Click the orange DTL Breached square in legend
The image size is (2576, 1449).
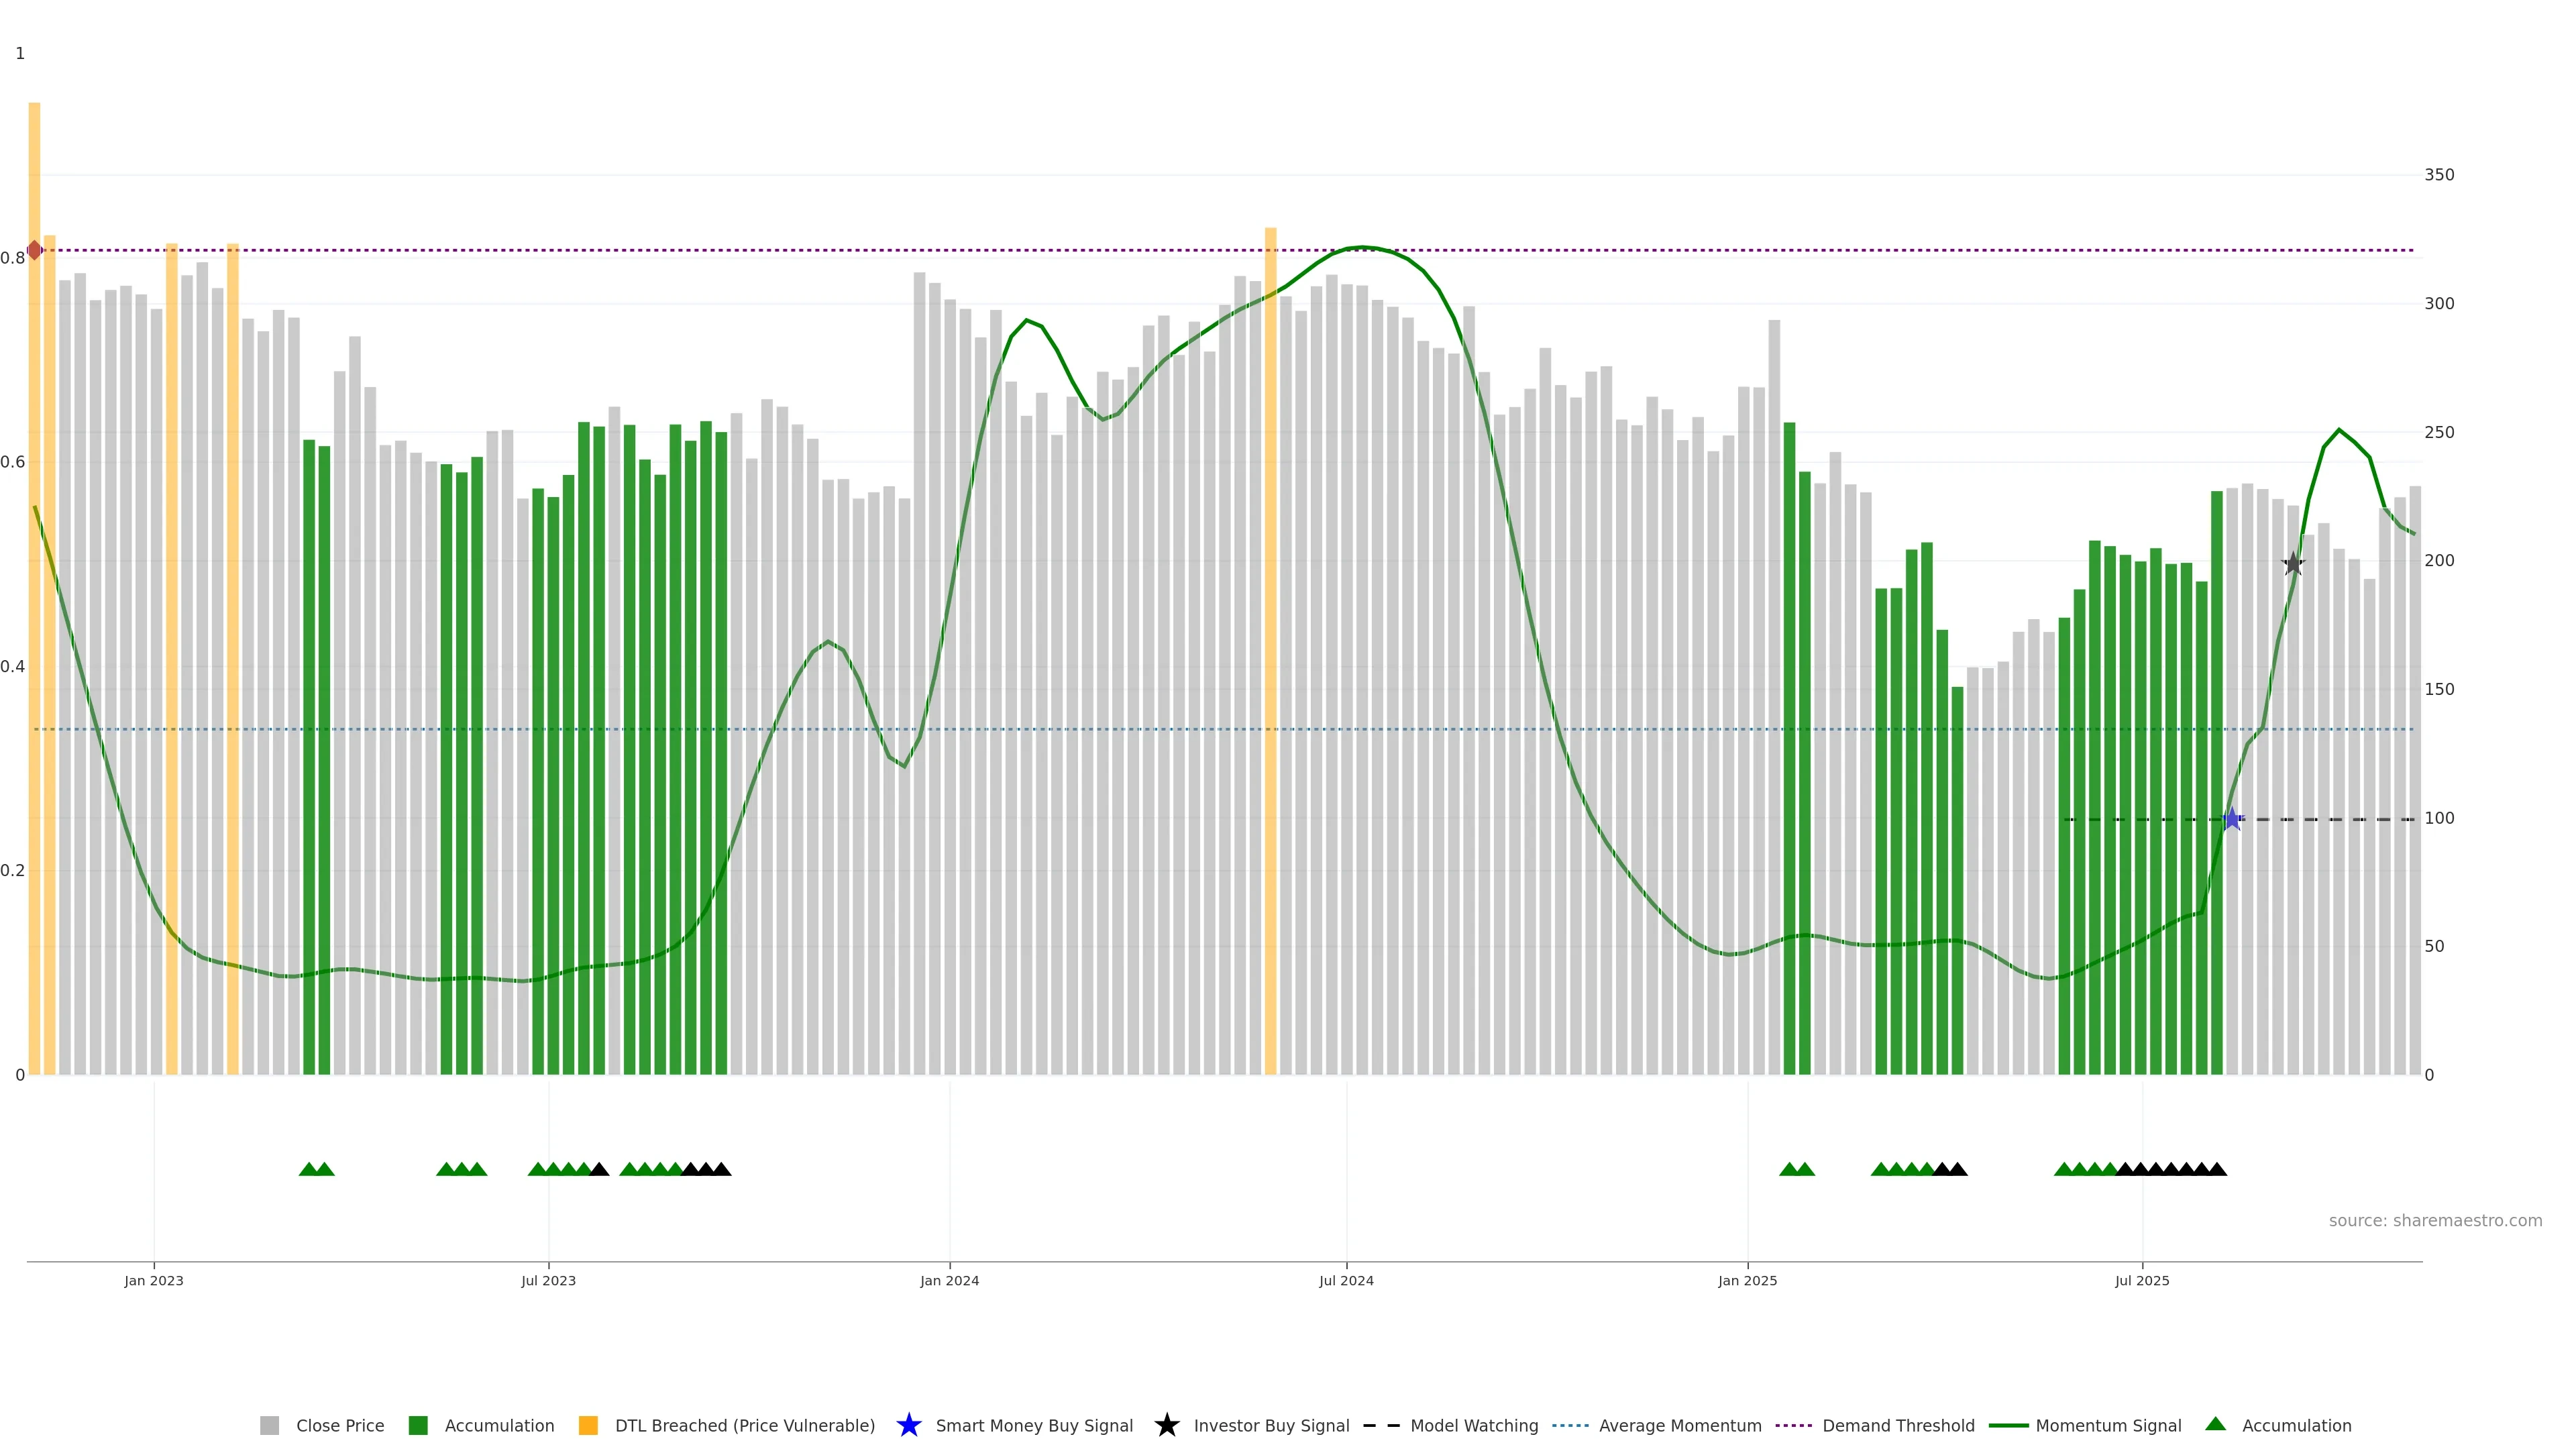click(x=588, y=1425)
